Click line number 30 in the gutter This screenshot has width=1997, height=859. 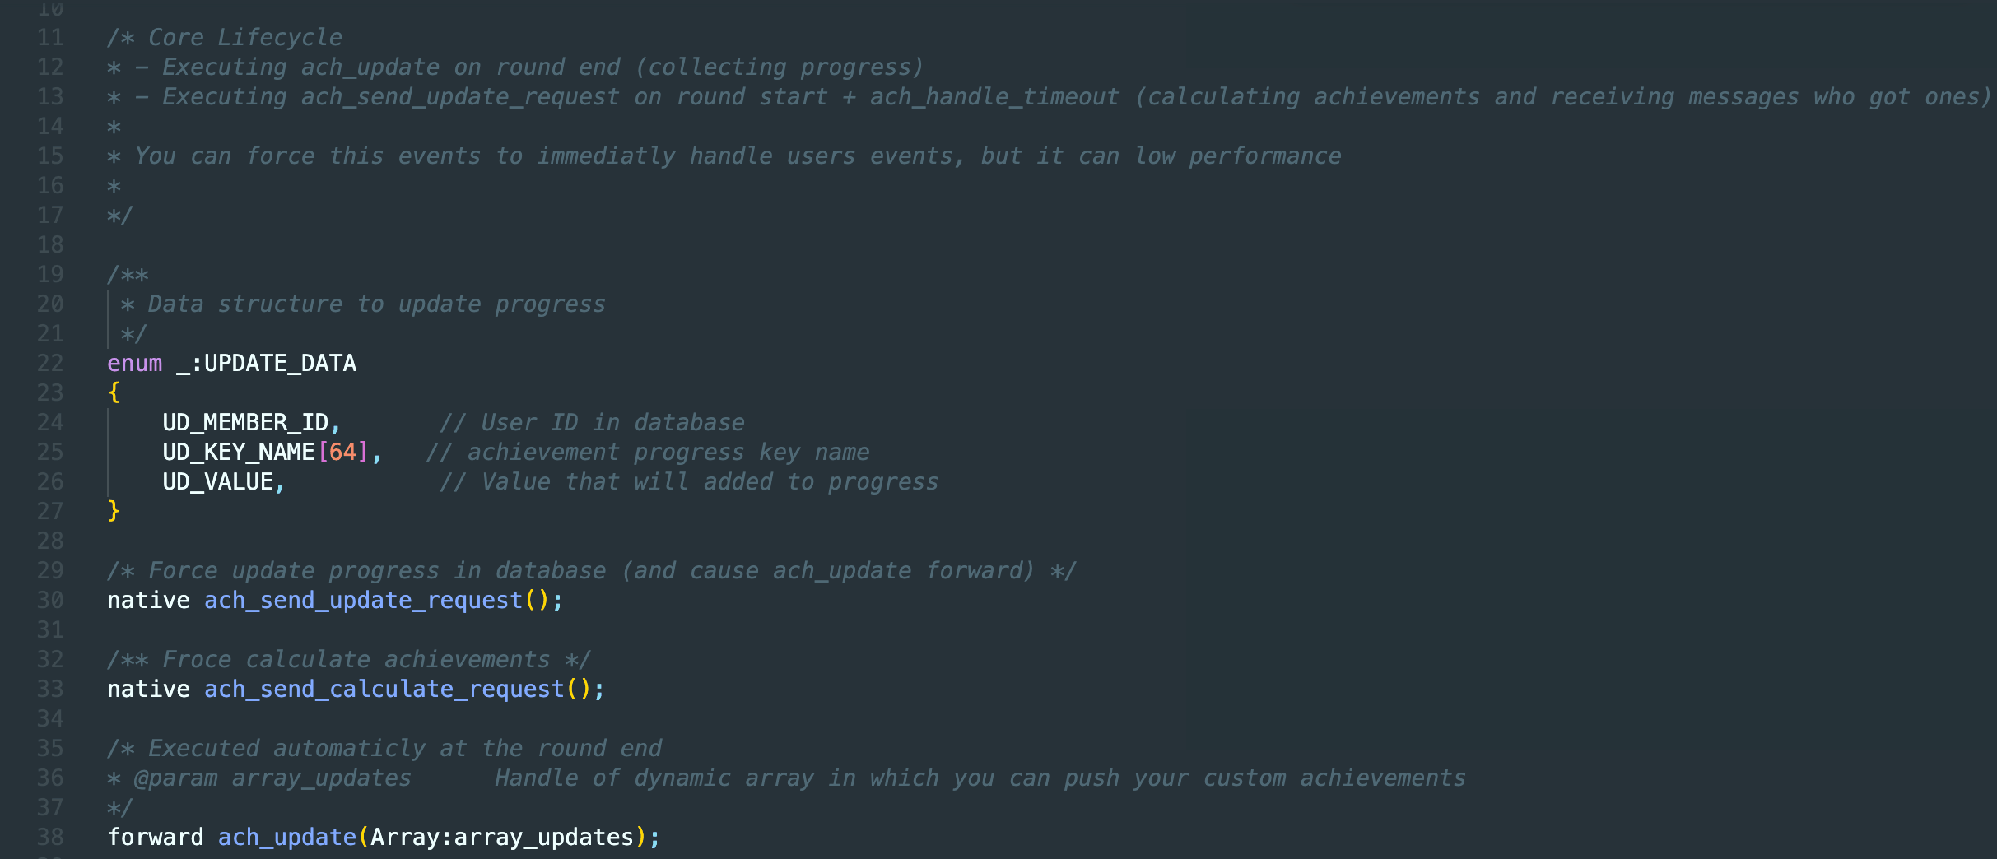pyautogui.click(x=50, y=601)
